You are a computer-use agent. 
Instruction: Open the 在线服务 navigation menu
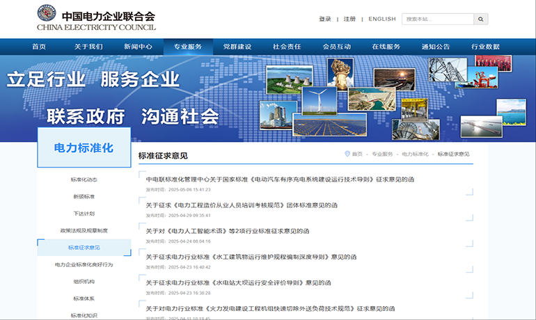click(x=386, y=47)
